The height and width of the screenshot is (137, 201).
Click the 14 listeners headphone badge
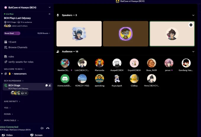pyautogui.click(x=24, y=93)
